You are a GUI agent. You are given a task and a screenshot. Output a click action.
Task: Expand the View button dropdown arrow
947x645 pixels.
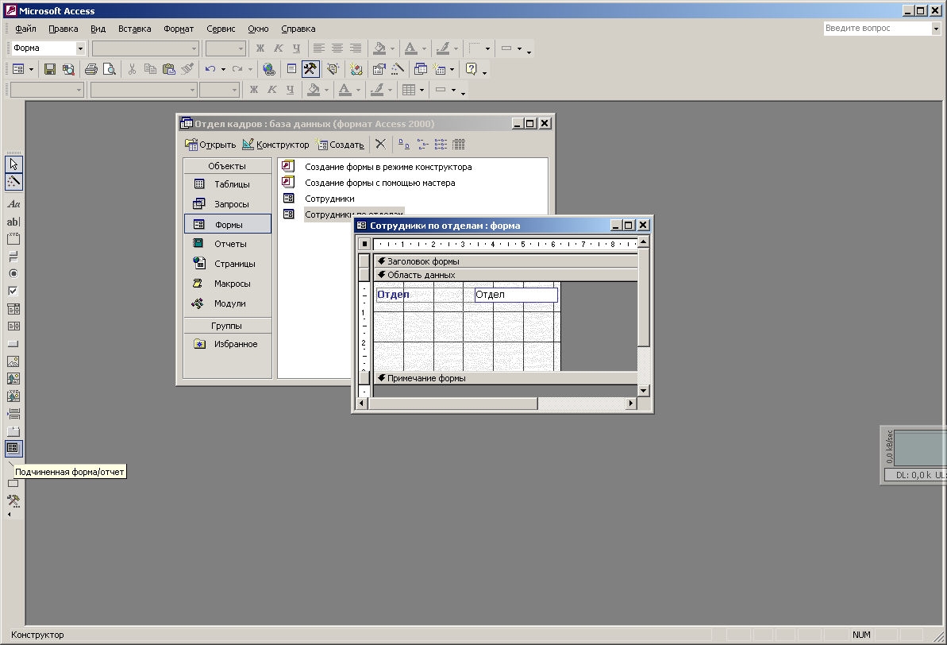click(x=32, y=69)
